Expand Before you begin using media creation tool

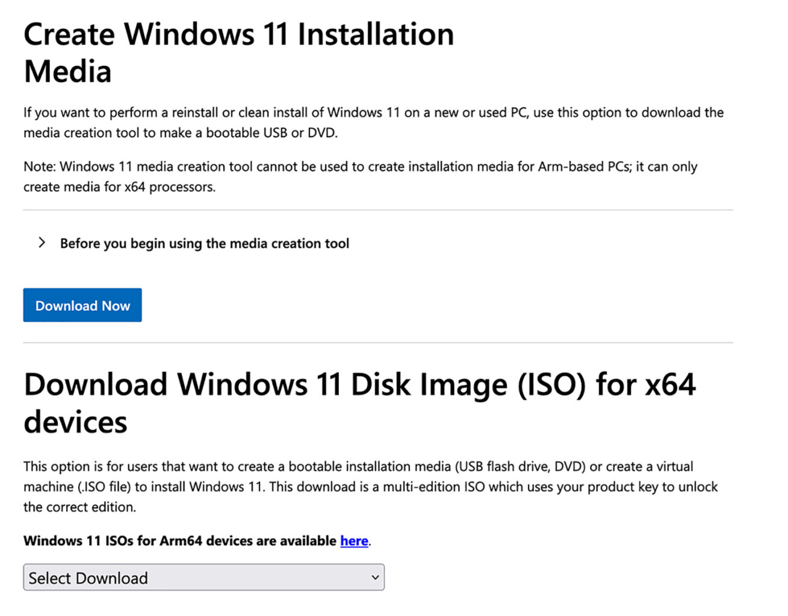(204, 244)
